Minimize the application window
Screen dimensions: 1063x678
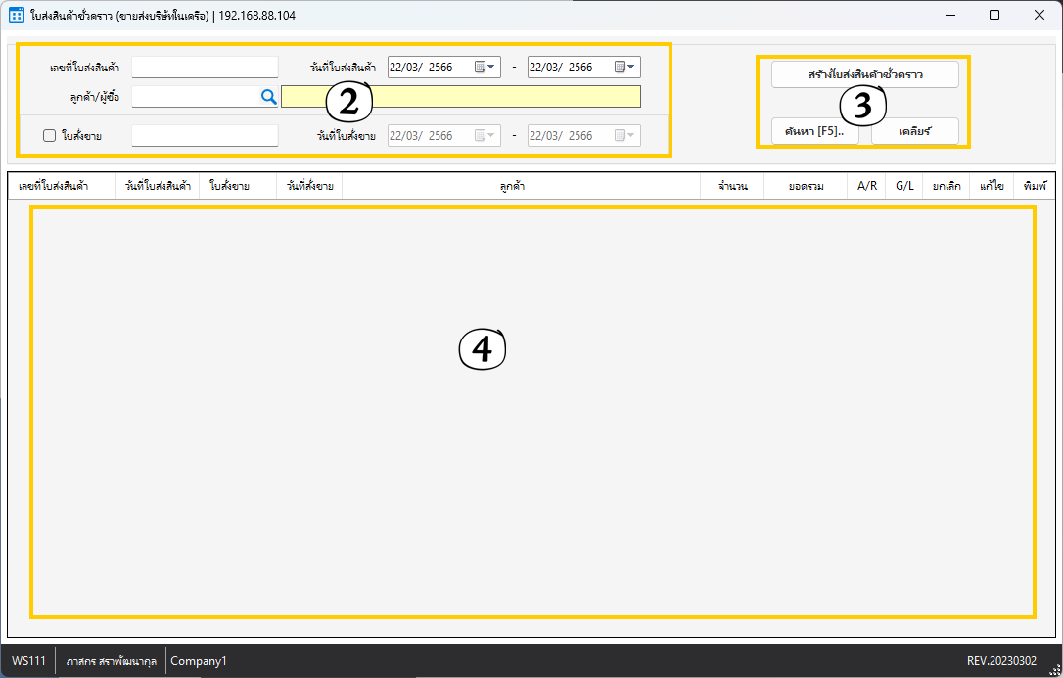949,16
